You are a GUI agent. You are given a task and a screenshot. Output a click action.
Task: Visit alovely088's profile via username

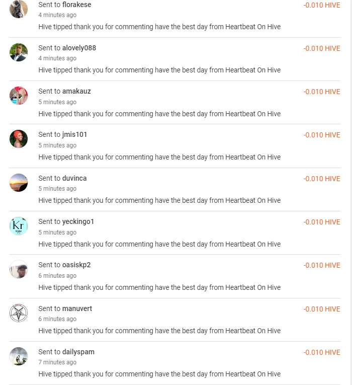click(x=79, y=48)
